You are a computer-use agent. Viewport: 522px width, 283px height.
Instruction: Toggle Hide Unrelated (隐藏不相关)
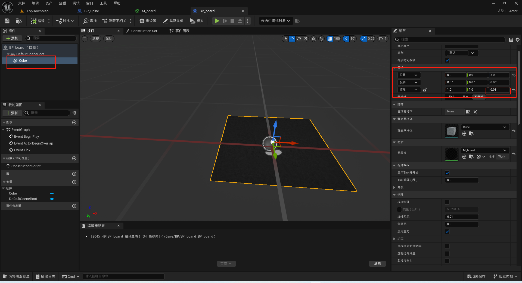pos(114,21)
